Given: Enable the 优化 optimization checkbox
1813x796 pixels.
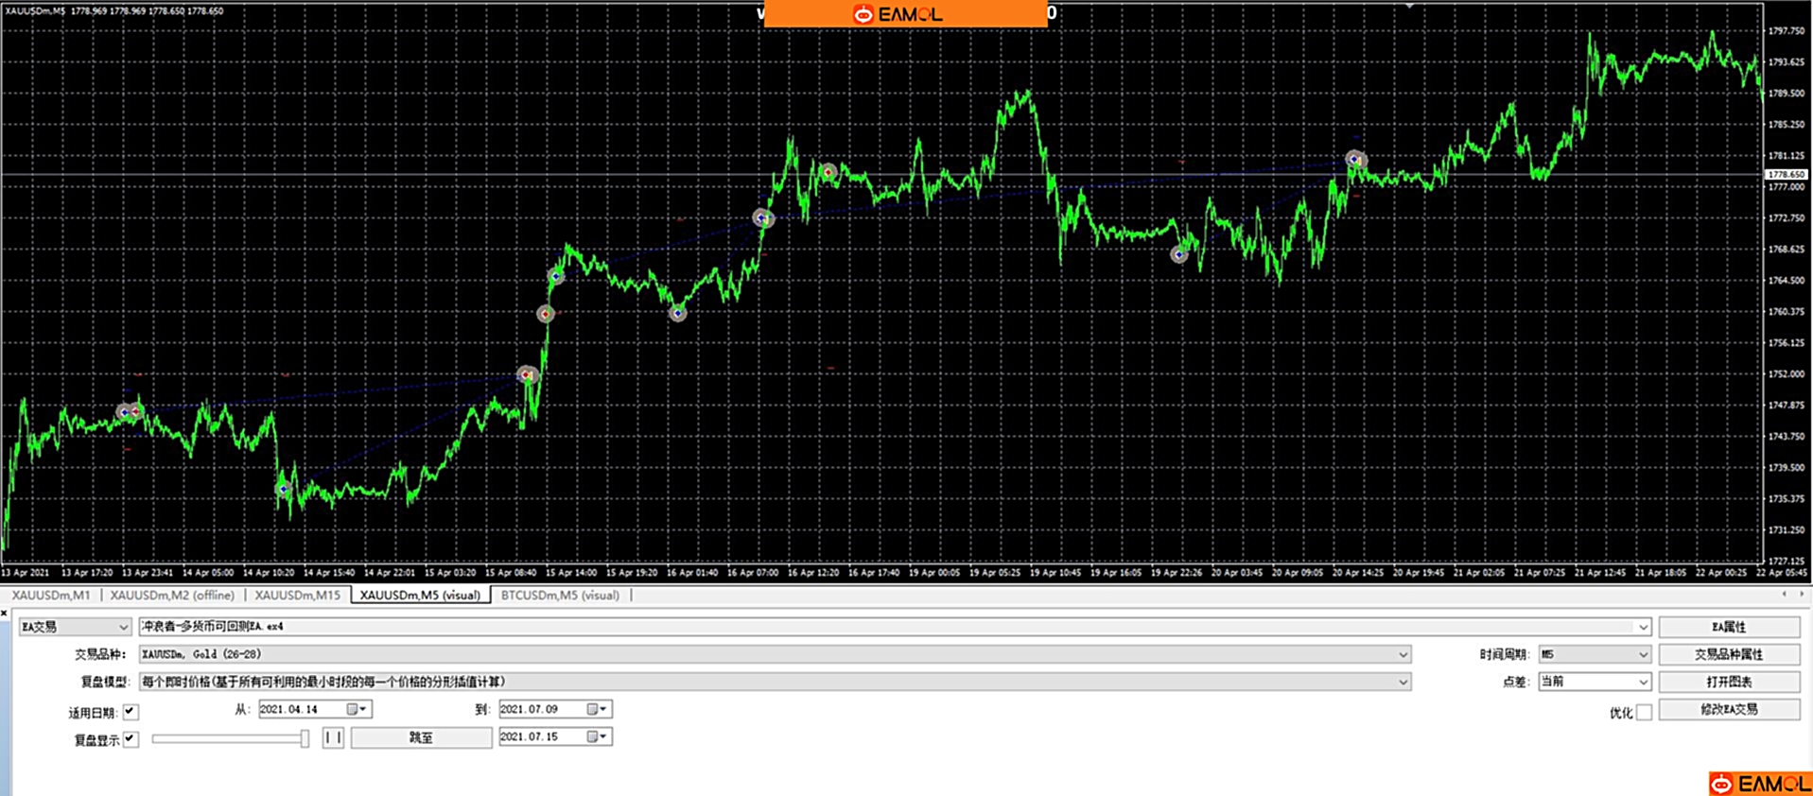Looking at the screenshot, I should click(x=1644, y=712).
